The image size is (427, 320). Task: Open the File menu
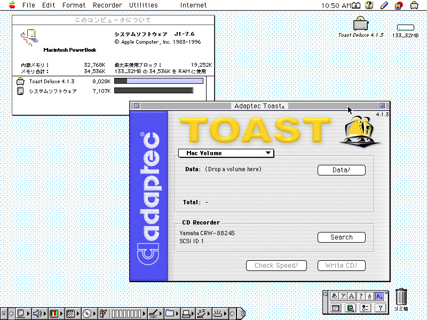pos(29,5)
